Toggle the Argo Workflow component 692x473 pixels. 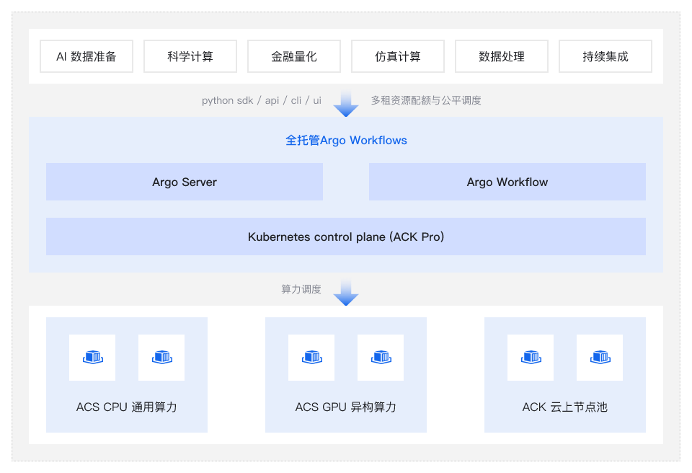pyautogui.click(x=507, y=182)
